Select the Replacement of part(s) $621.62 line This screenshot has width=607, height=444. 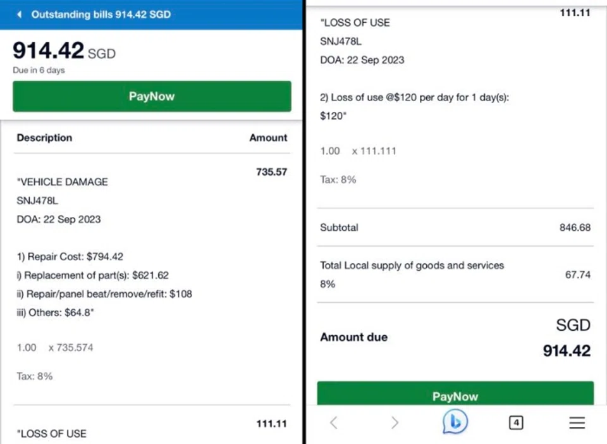pos(92,275)
